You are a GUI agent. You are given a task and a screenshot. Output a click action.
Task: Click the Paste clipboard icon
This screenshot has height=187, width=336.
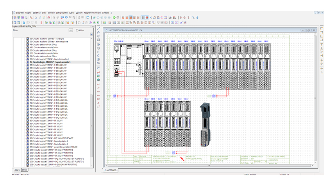pos(44,18)
